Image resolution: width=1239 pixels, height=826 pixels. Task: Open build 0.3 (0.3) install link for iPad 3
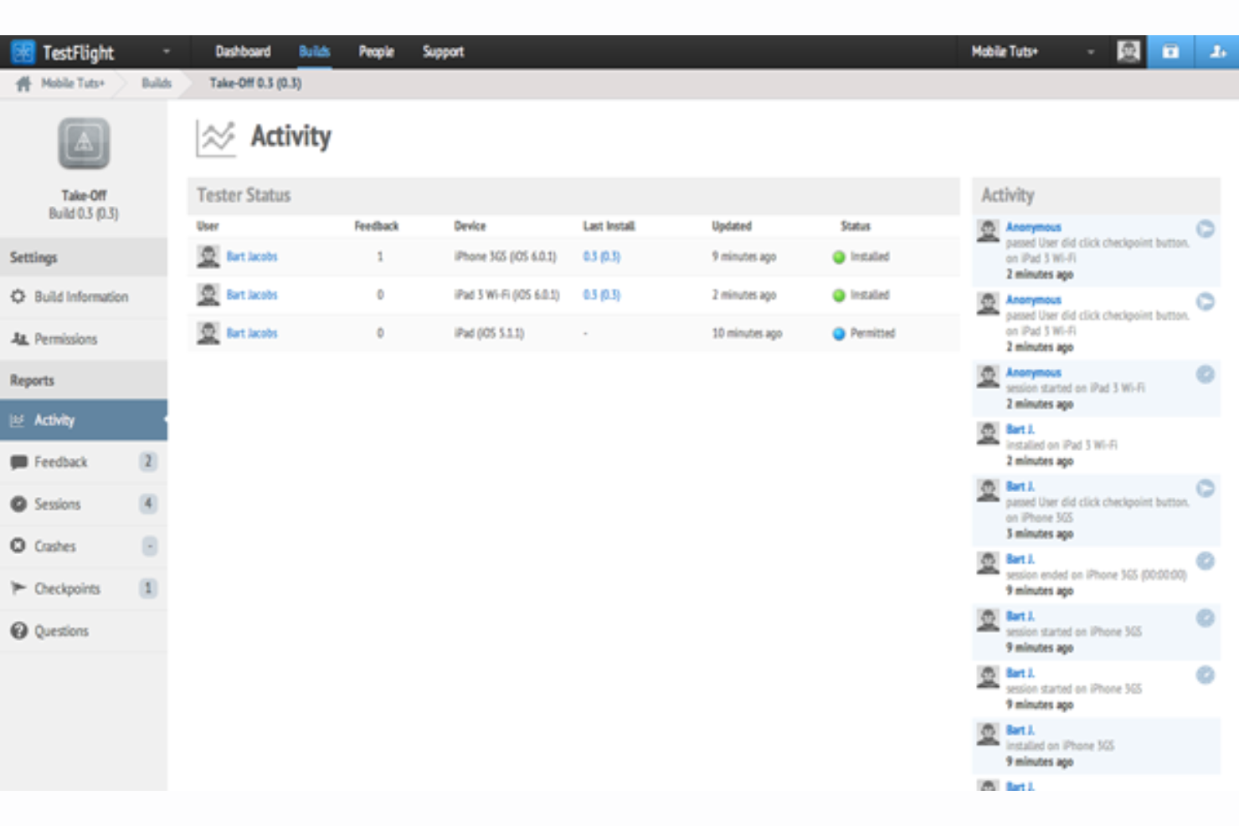click(x=599, y=295)
